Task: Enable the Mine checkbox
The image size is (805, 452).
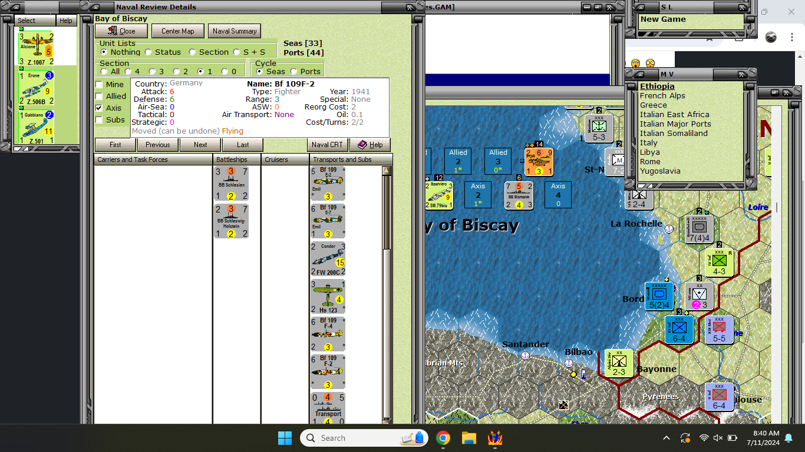Action: click(99, 84)
